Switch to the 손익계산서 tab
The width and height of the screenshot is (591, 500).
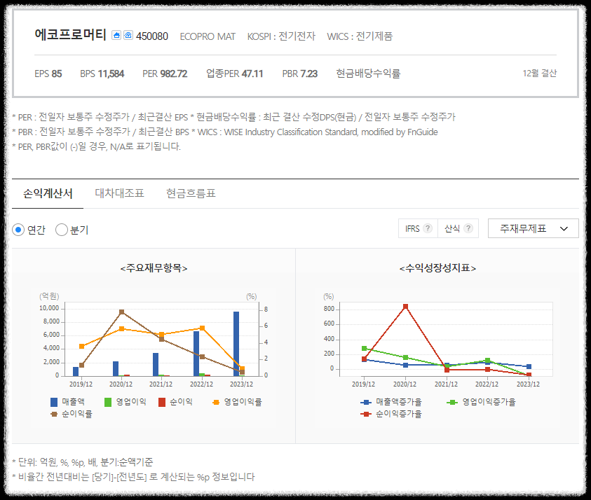tap(48, 193)
